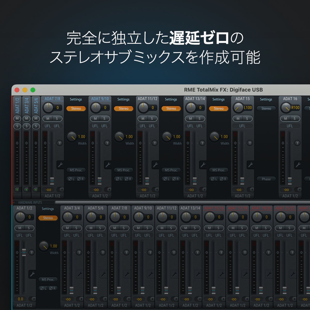This screenshot has width=310, height=310.
Task: Click the T trim button on channel ADAT 21/22
Action: 292,252
